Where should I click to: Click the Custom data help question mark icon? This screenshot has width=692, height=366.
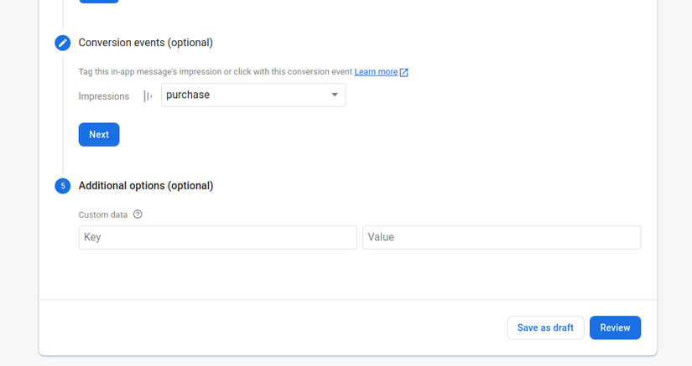coord(138,214)
